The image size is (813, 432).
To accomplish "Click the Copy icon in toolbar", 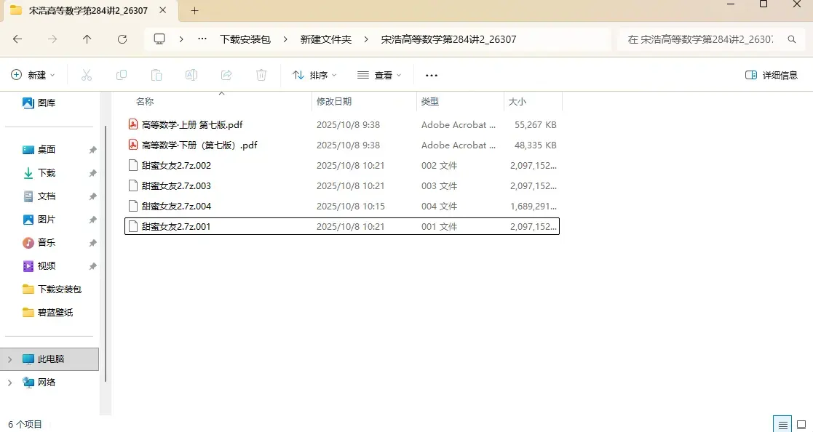I will coord(122,75).
